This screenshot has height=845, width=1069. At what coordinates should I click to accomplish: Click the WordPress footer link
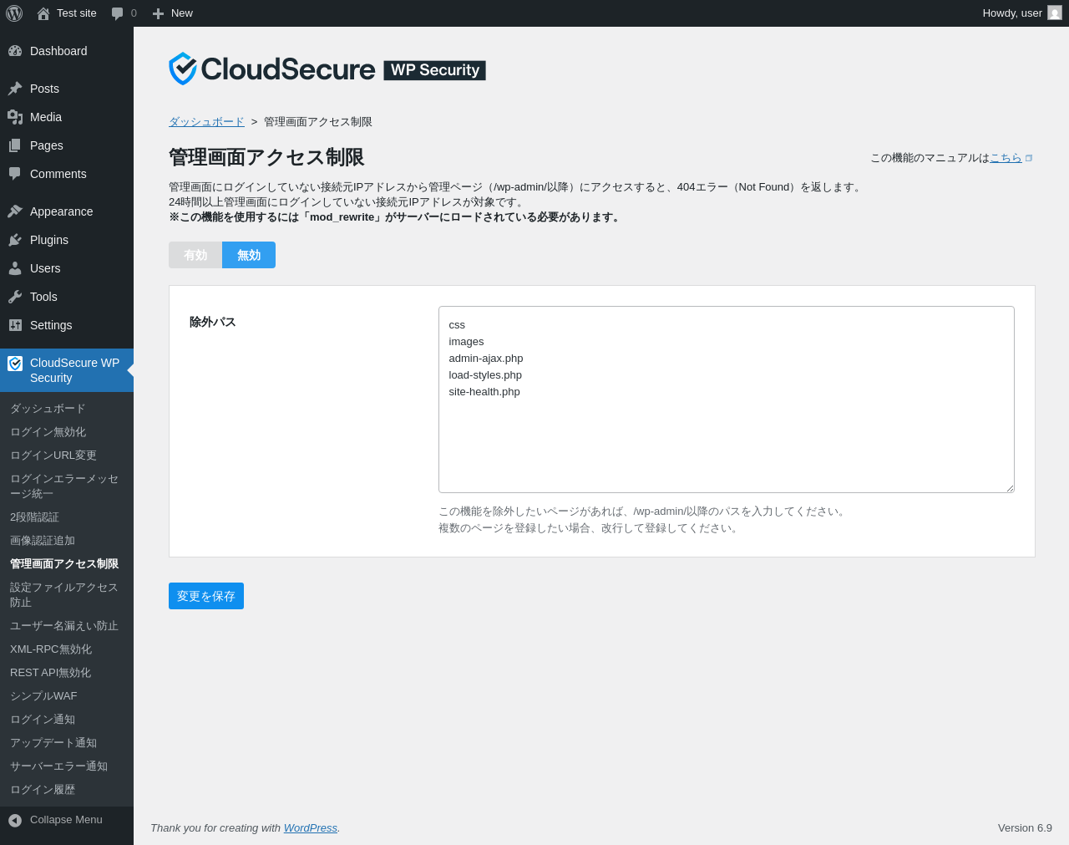(311, 828)
